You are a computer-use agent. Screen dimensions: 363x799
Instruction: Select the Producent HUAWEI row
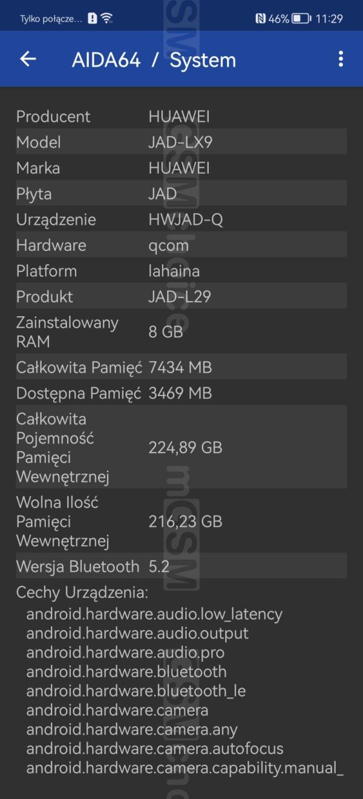[181, 116]
